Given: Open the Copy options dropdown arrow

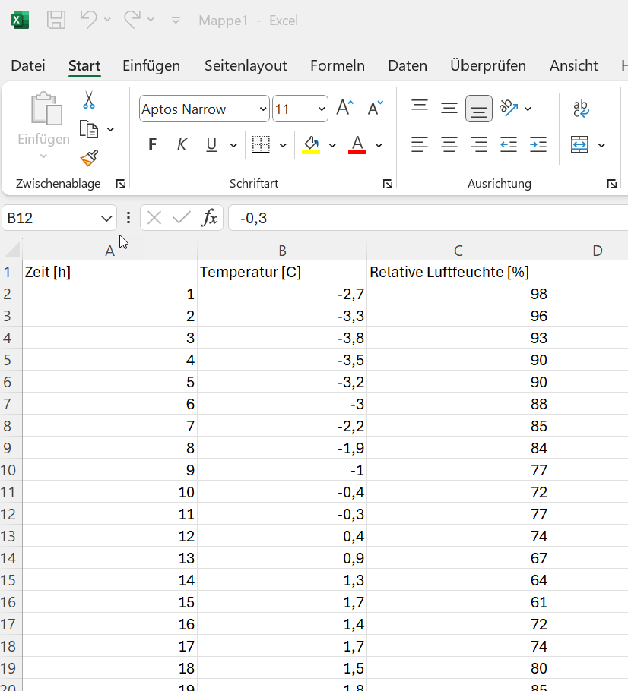Looking at the screenshot, I should (x=110, y=130).
